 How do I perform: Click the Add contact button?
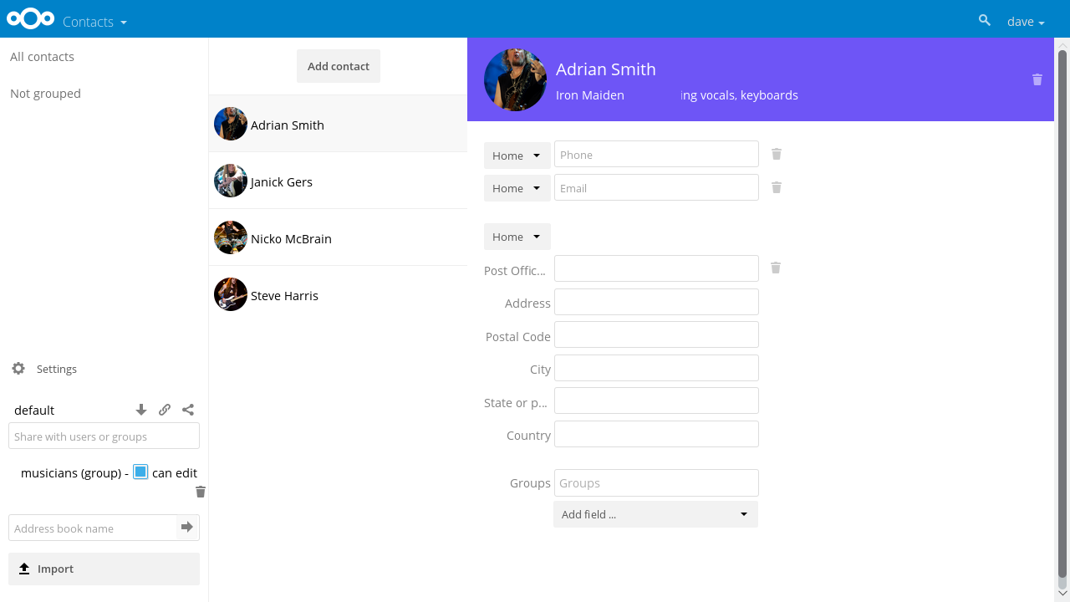pyautogui.click(x=338, y=66)
